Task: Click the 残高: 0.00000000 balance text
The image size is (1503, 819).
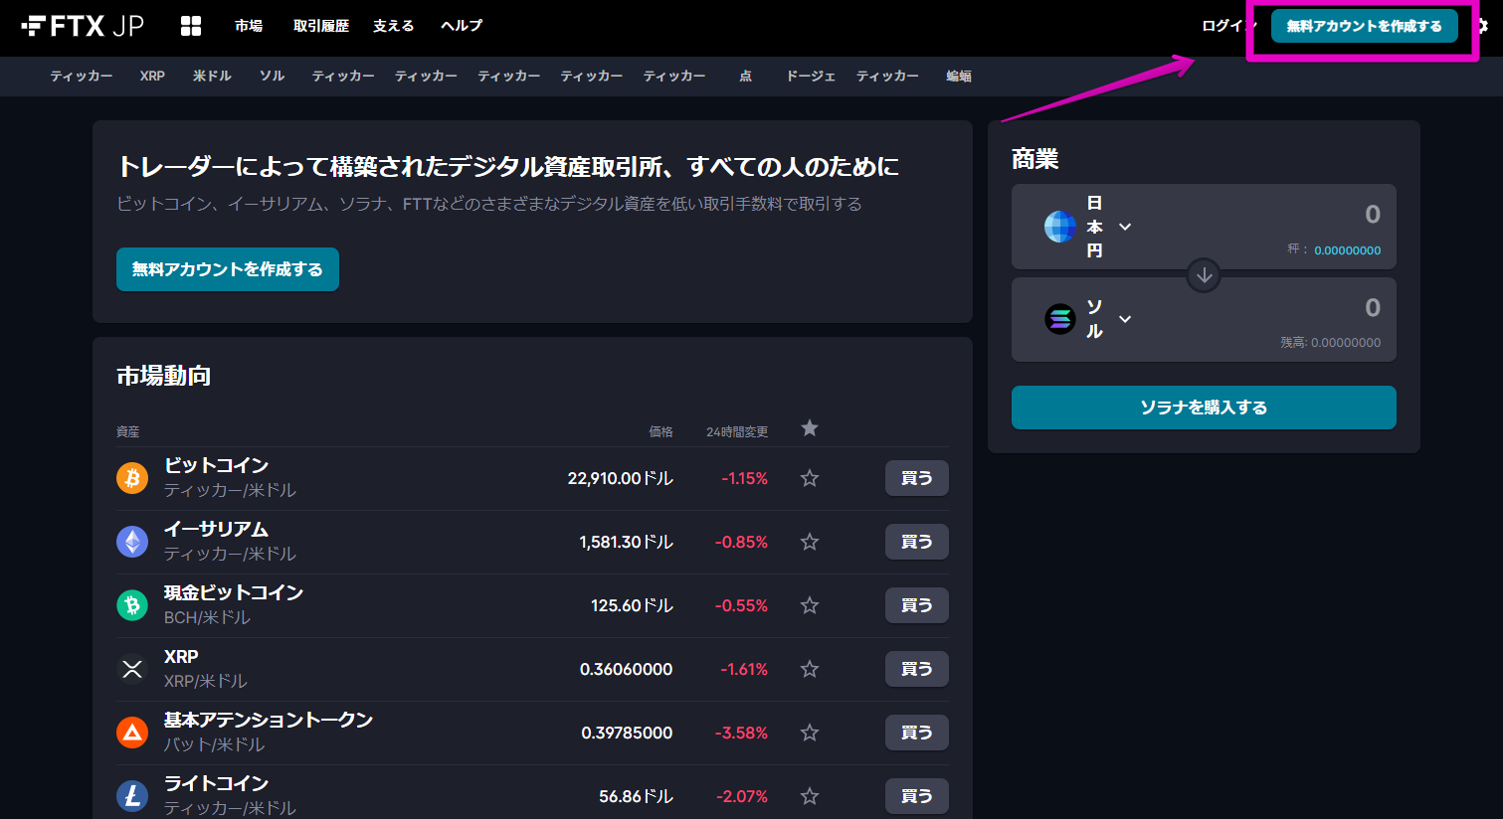Action: [1331, 342]
